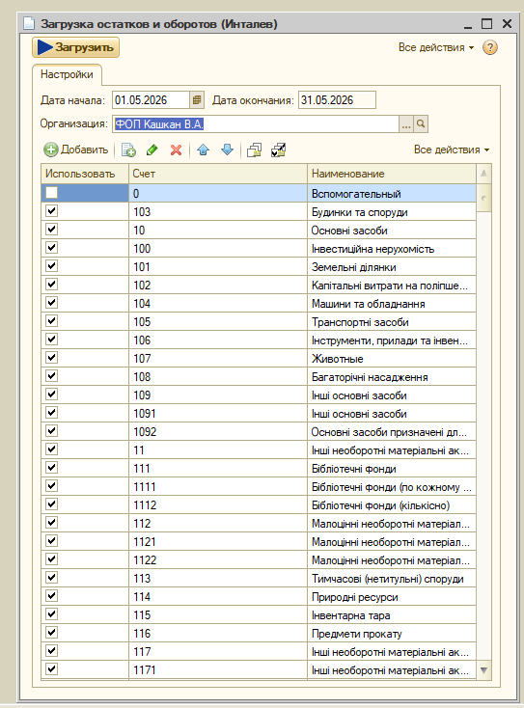The height and width of the screenshot is (708, 524).
Task: Uncheck the account 103 Будинки та споруди row
Action: 51,211
